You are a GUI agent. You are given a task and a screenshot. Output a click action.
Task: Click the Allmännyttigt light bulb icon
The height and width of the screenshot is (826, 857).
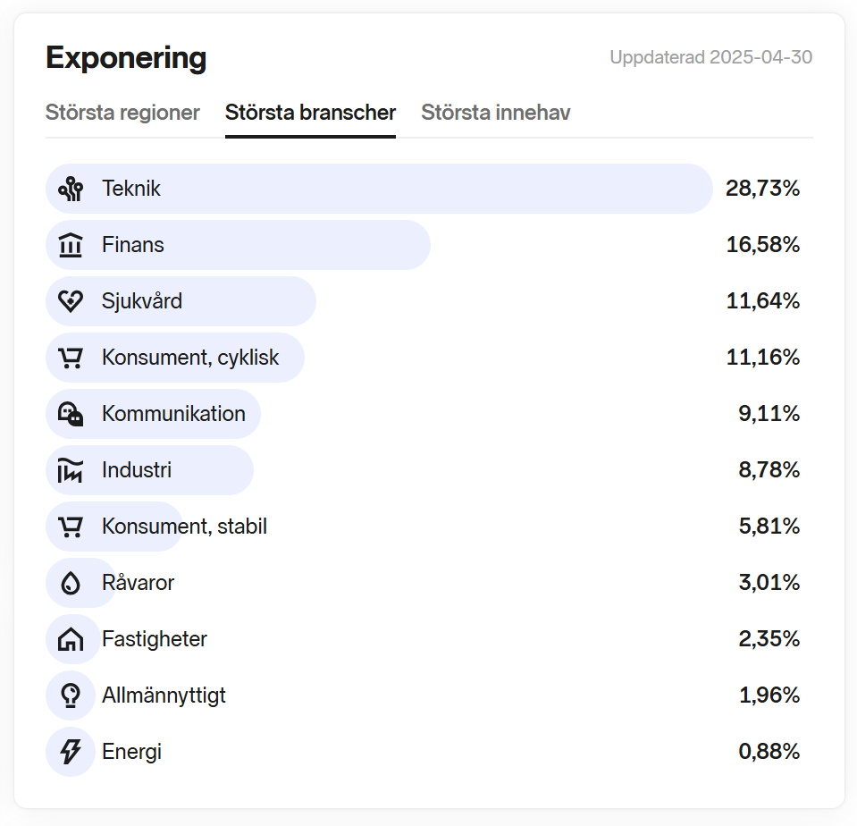[x=71, y=695]
